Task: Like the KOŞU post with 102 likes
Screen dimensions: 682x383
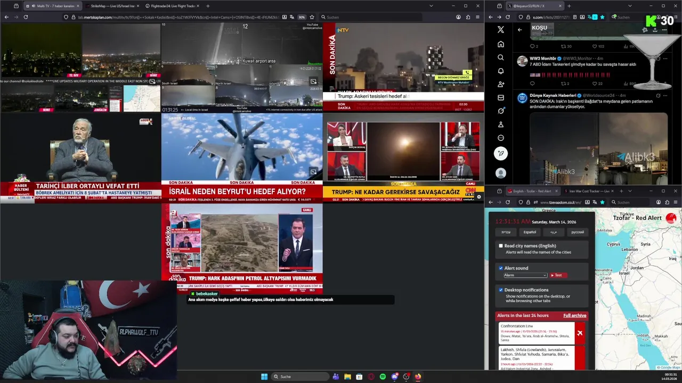Action: click(595, 46)
